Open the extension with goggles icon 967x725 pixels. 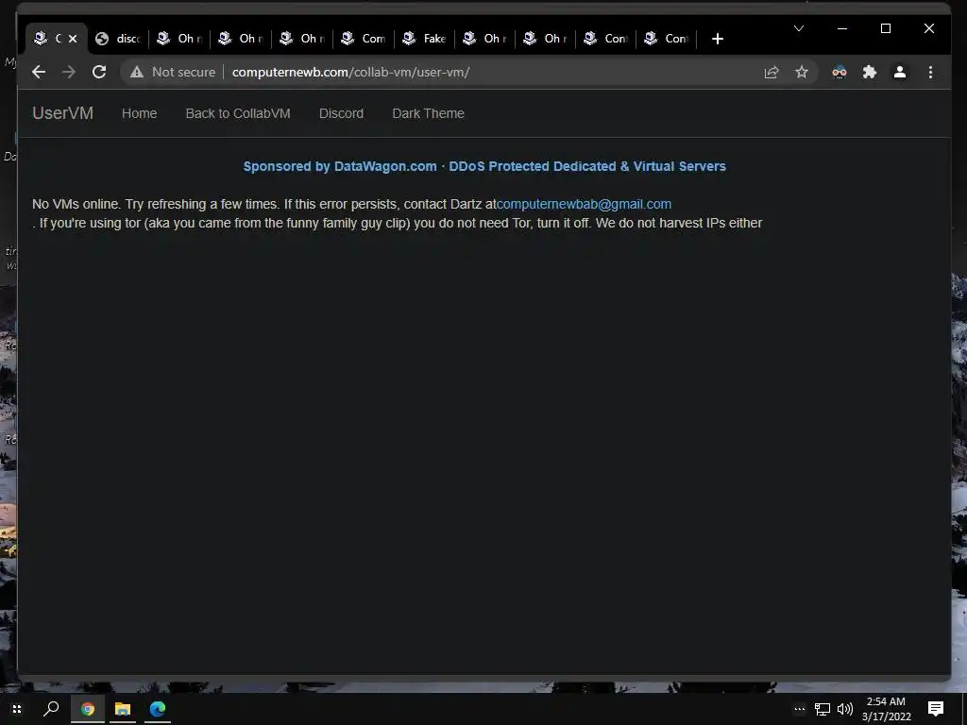pyautogui.click(x=840, y=72)
